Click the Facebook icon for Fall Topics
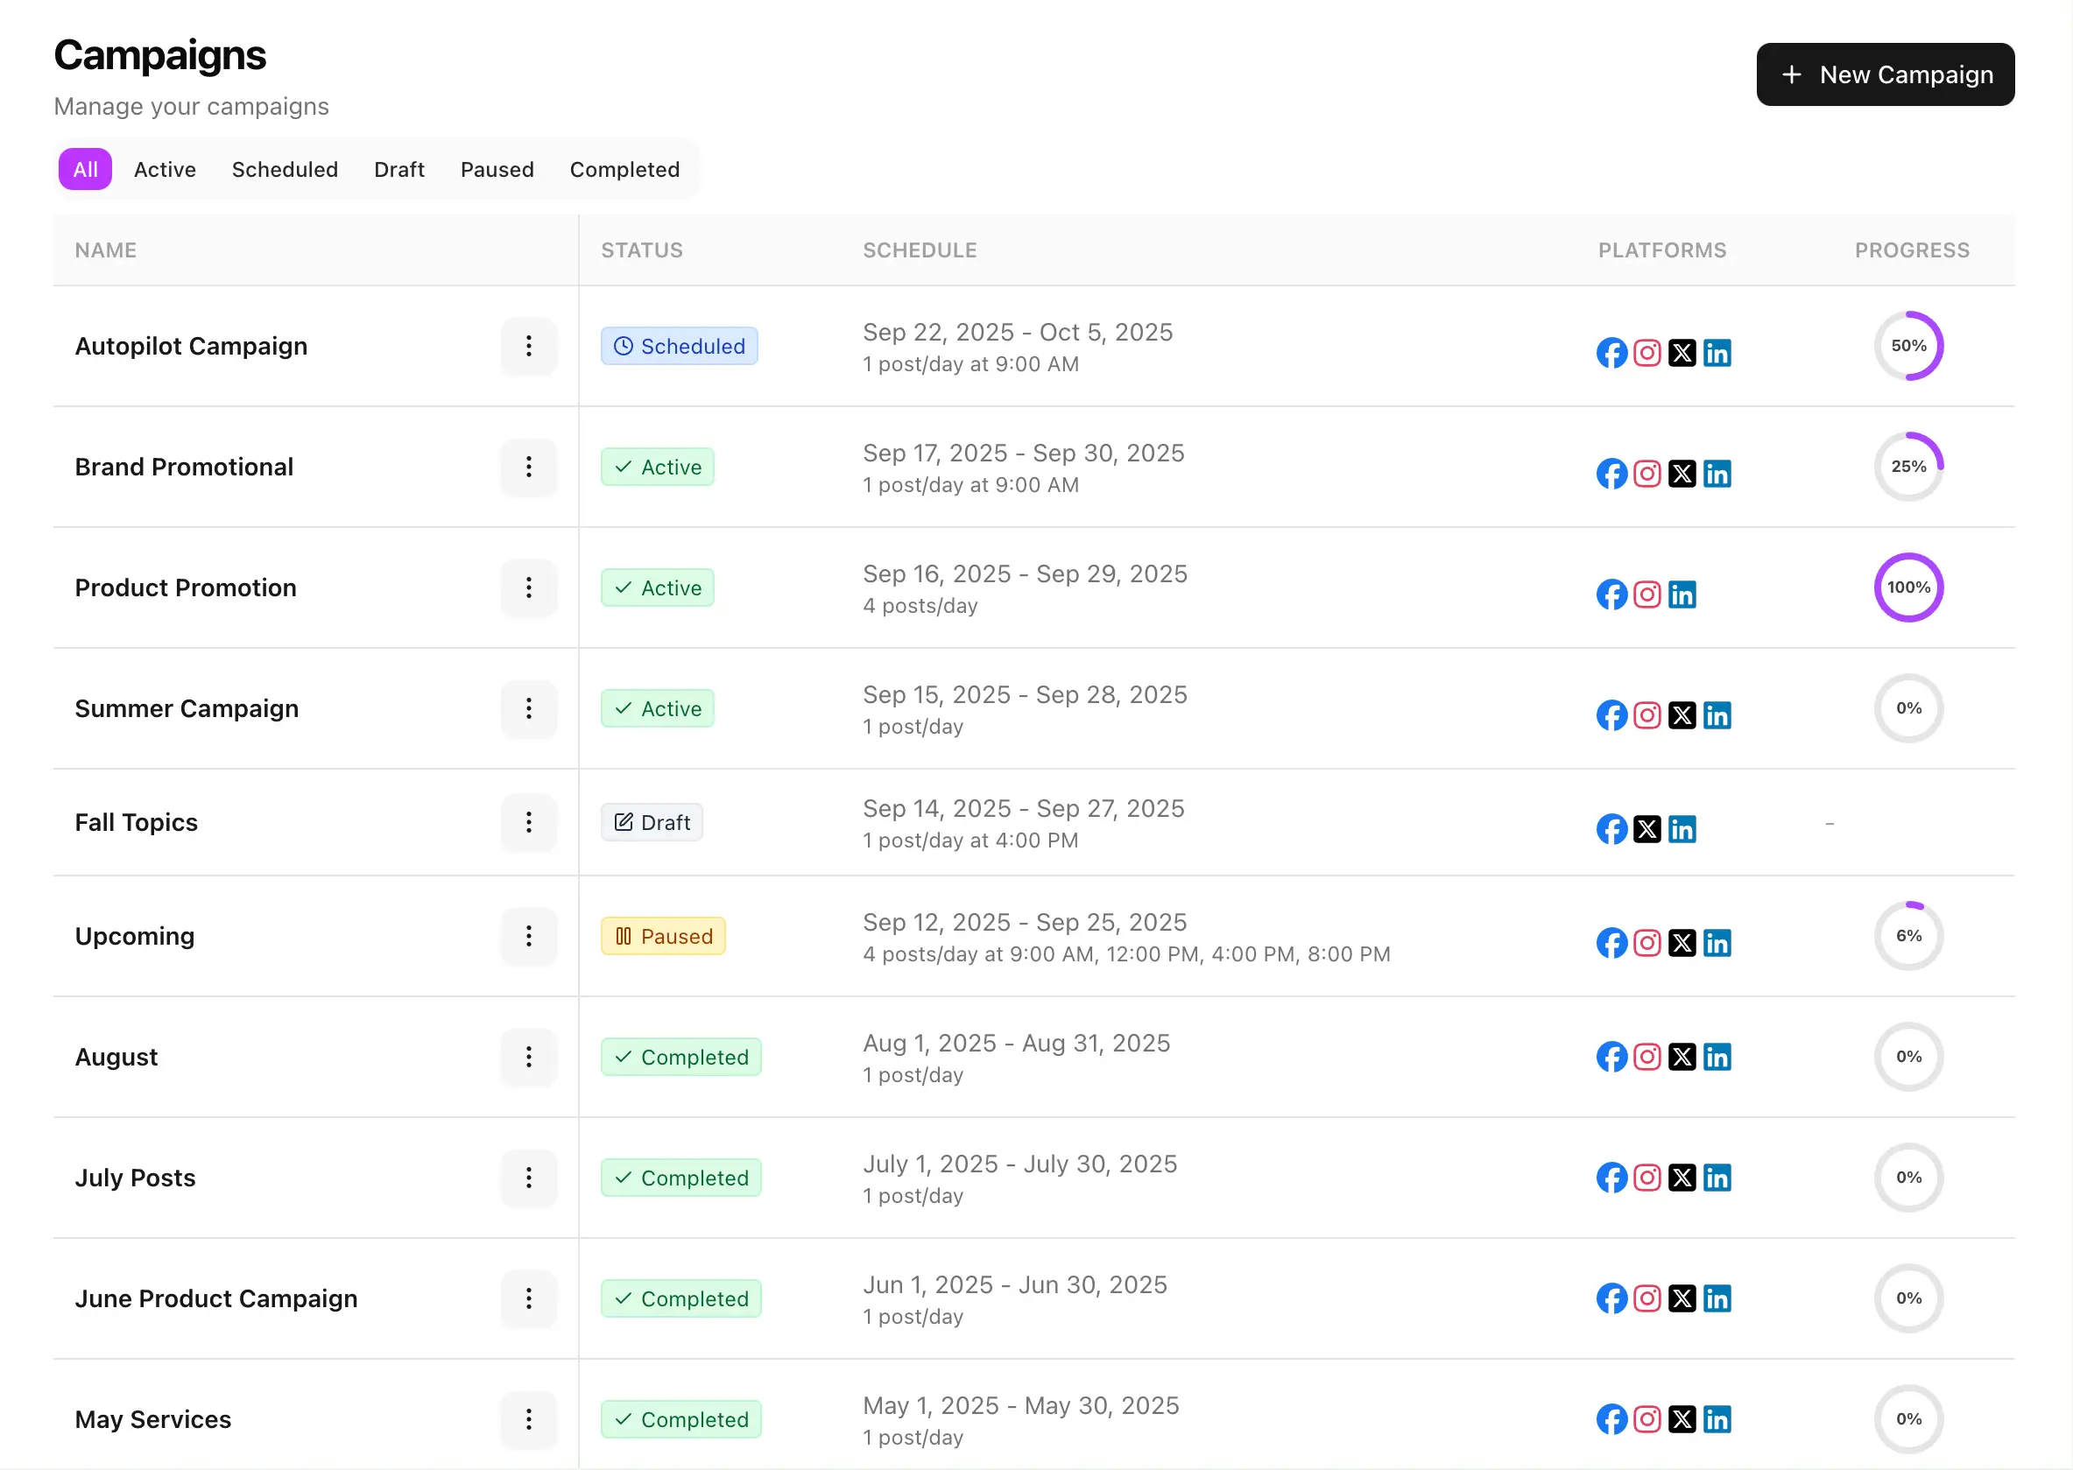 [x=1611, y=828]
